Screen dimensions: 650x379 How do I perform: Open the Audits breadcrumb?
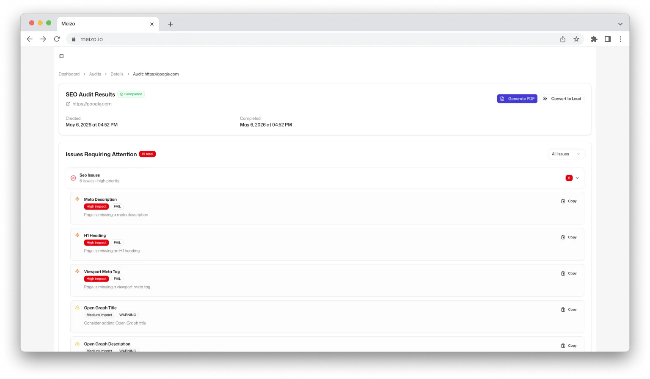tap(95, 74)
